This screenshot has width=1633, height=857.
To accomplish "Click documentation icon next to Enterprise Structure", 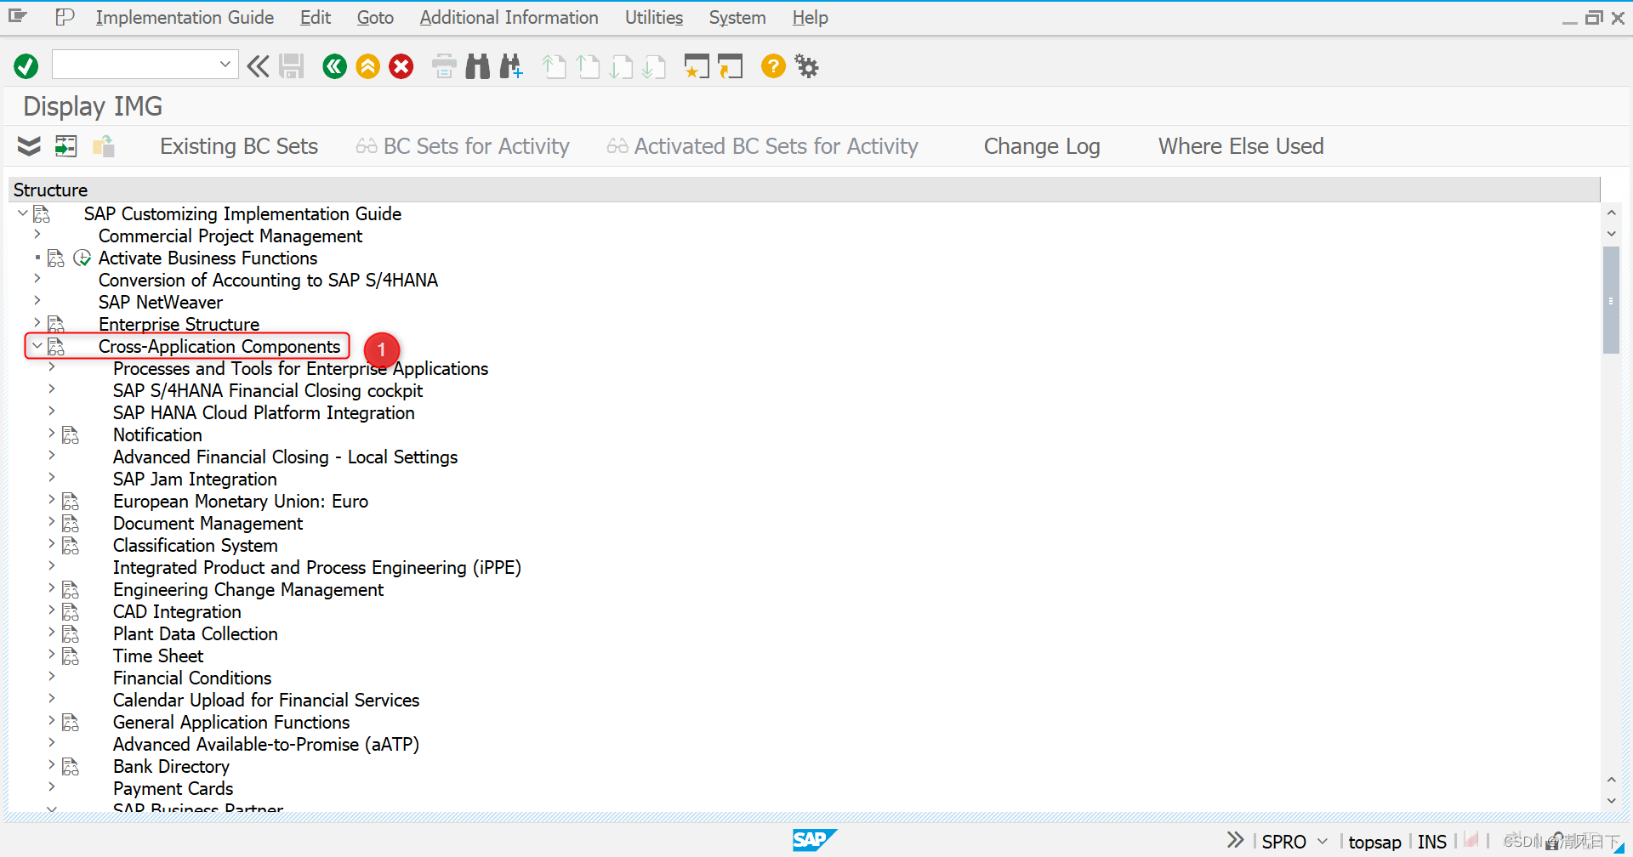I will [56, 324].
